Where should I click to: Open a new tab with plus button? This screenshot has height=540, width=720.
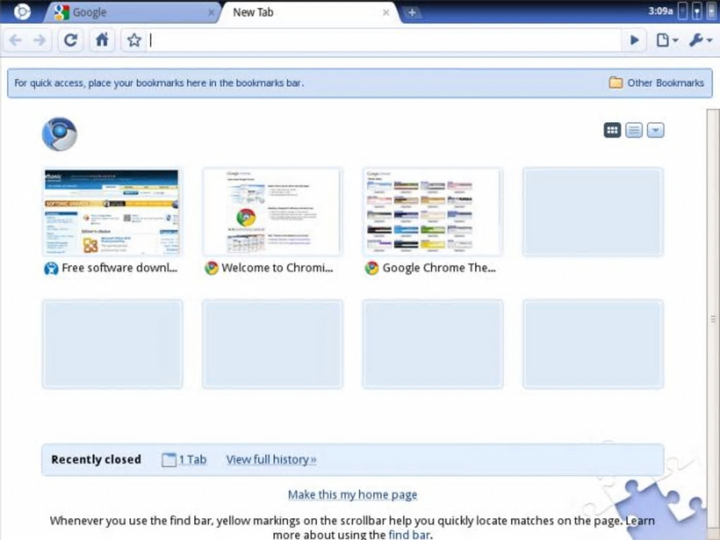click(412, 13)
